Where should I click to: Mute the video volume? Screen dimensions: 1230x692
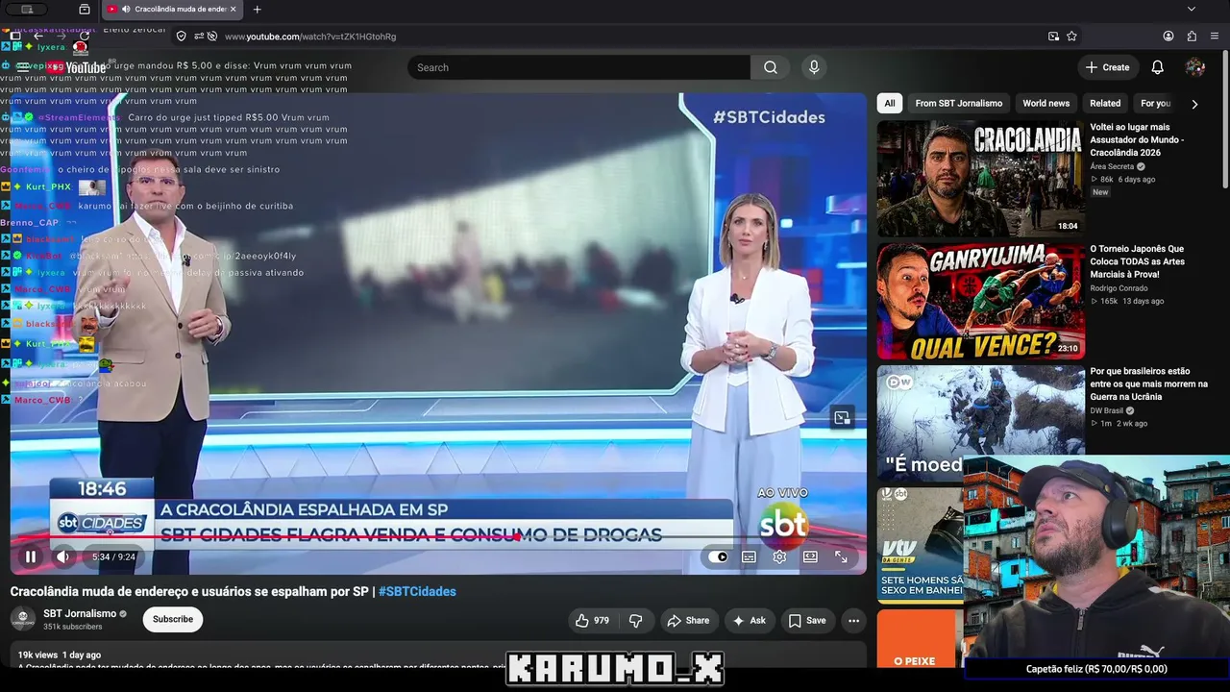pos(62,556)
